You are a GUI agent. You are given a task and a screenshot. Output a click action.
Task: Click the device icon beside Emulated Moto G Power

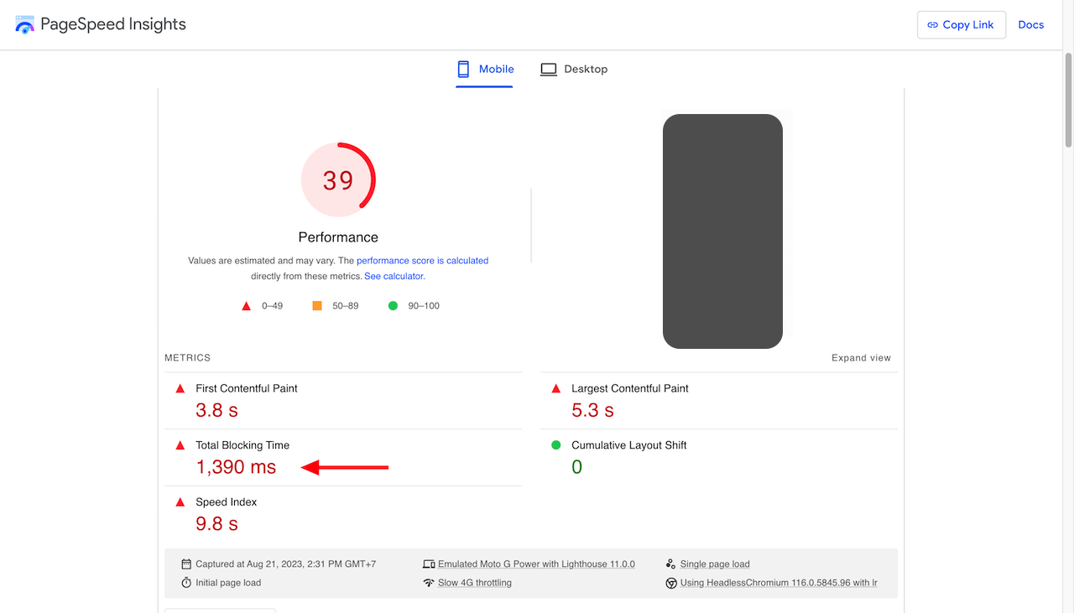[429, 564]
